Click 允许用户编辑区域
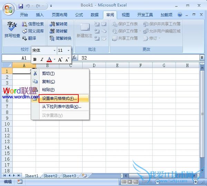207x186 pixels. point(162,31)
